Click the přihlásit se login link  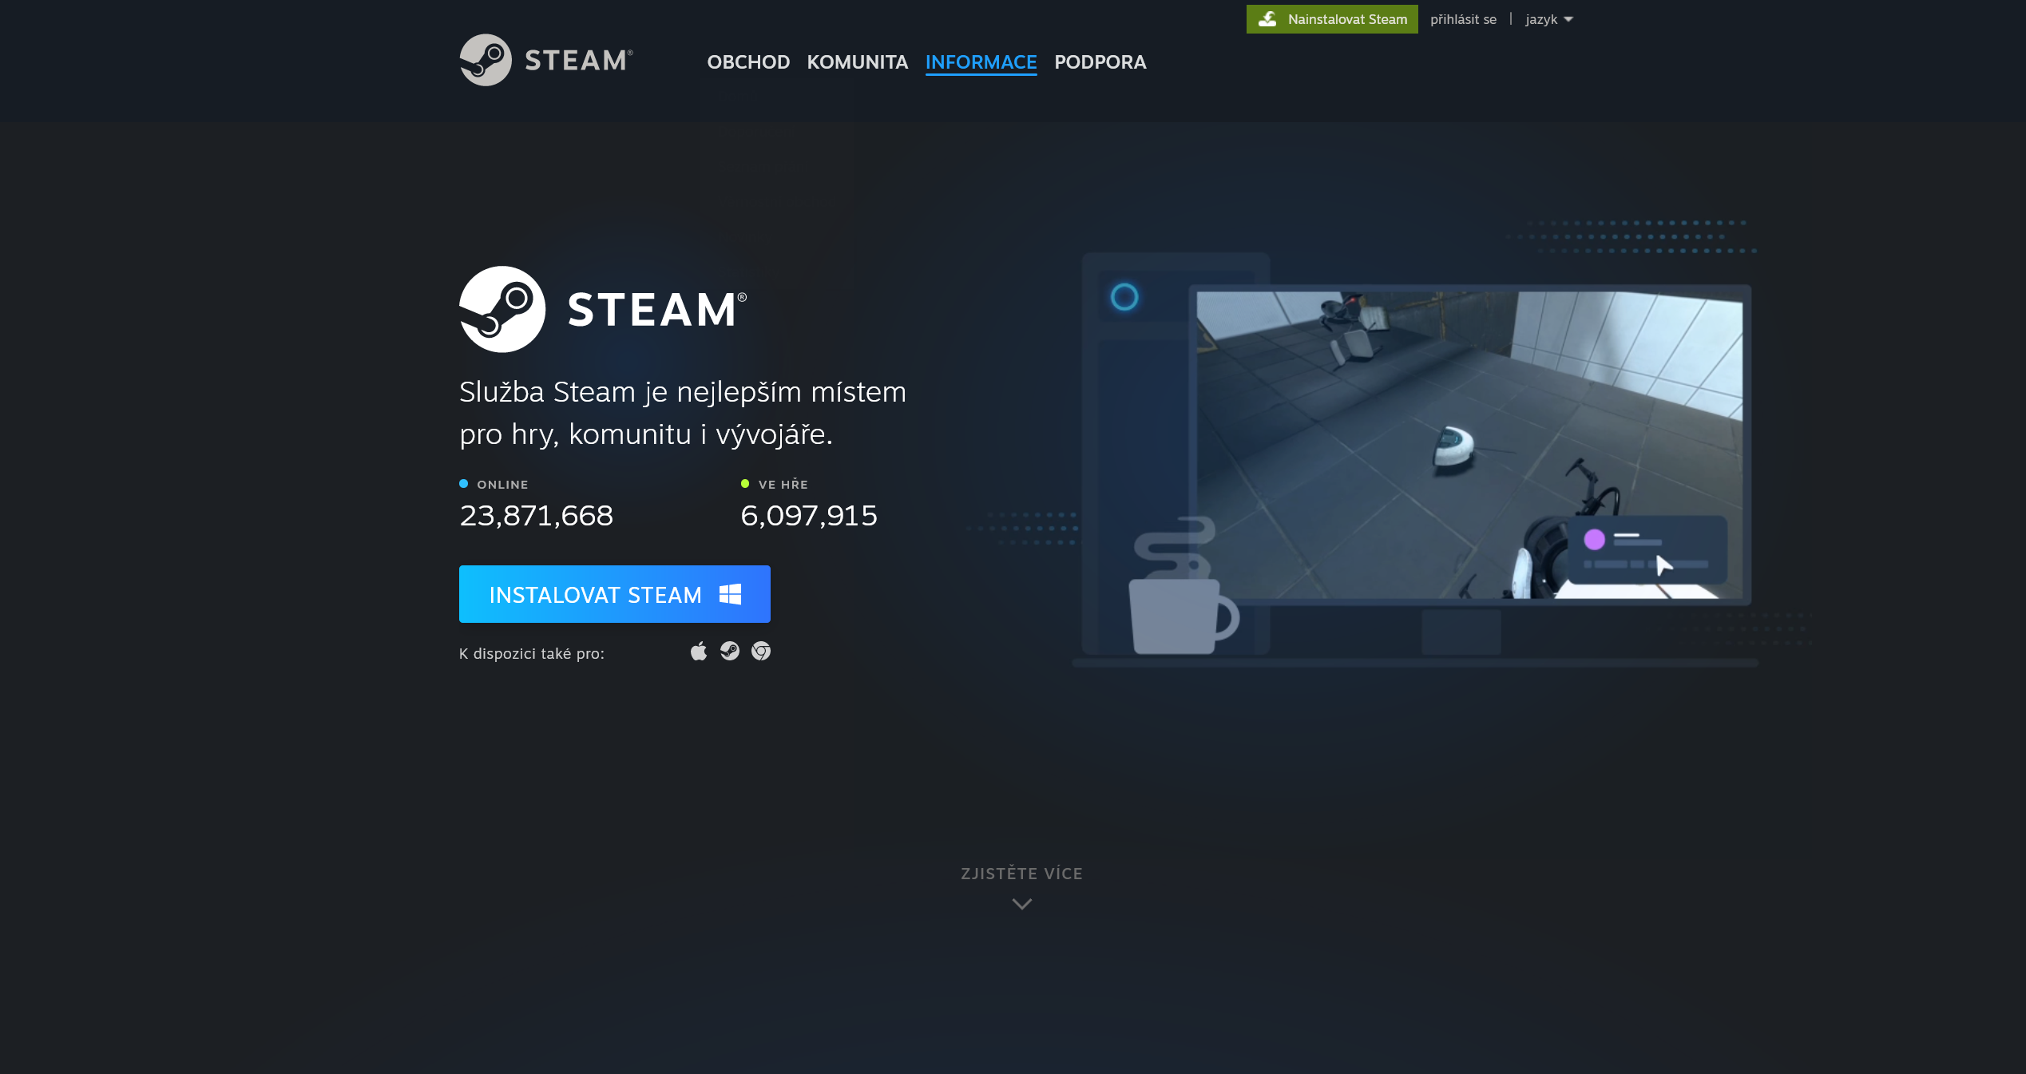(1463, 19)
